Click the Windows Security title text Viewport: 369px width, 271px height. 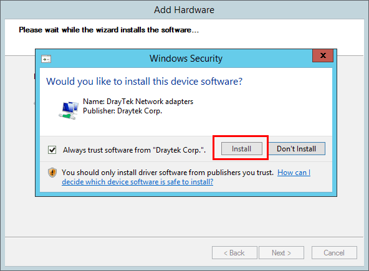186,59
